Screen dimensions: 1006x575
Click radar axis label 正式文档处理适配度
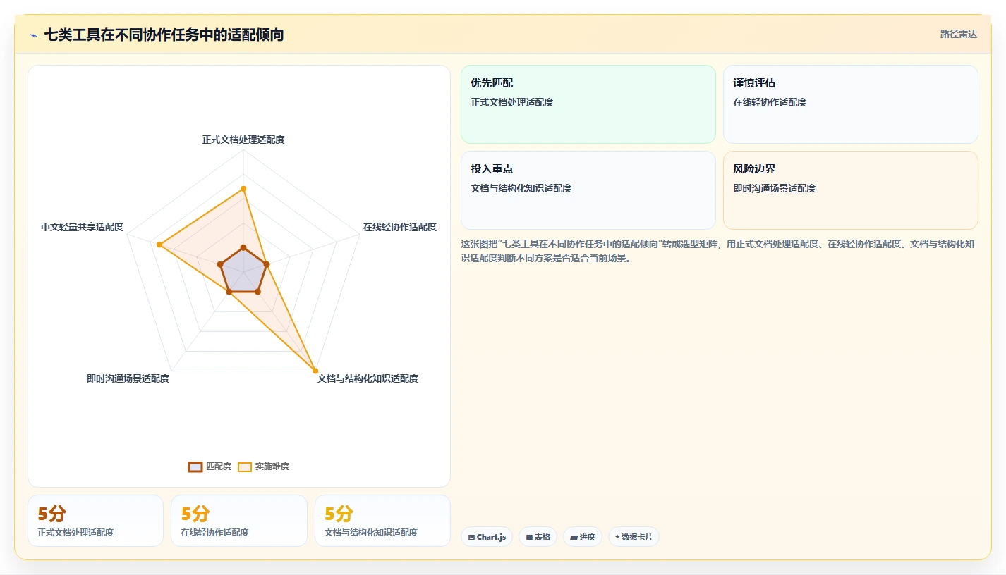(x=243, y=140)
